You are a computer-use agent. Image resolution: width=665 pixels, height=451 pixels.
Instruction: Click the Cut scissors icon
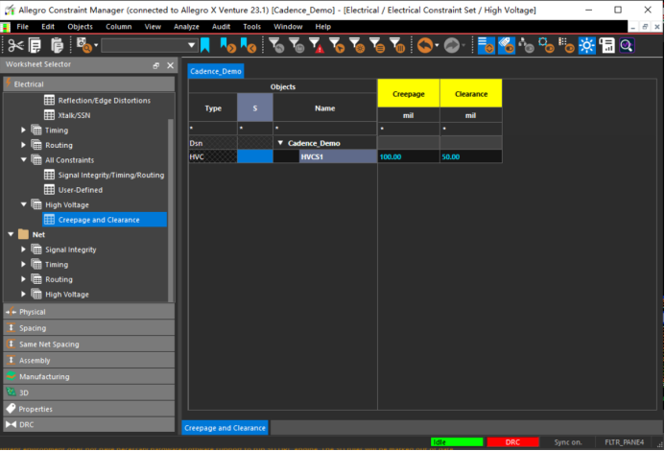coord(15,45)
